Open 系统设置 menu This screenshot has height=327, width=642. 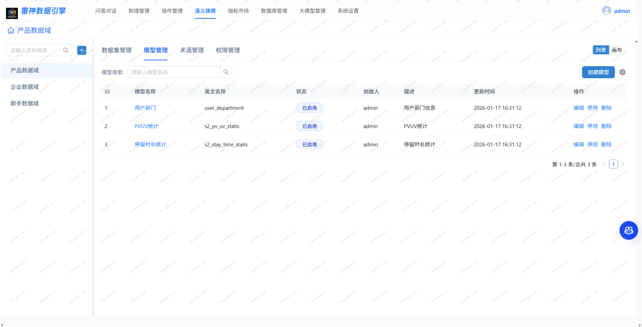pos(348,11)
